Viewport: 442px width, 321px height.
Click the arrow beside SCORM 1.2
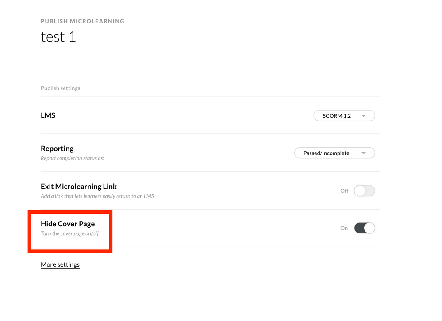[364, 116]
